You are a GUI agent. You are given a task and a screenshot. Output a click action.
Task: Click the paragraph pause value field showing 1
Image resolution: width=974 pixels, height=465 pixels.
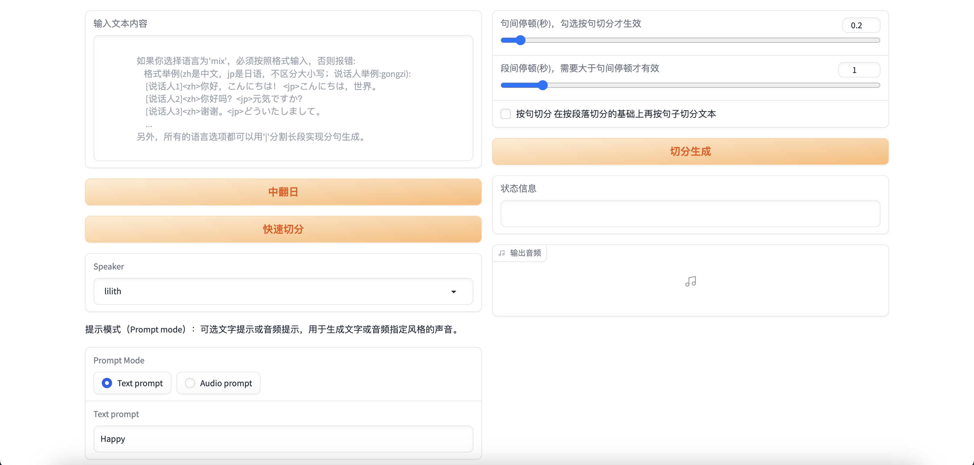[858, 70]
